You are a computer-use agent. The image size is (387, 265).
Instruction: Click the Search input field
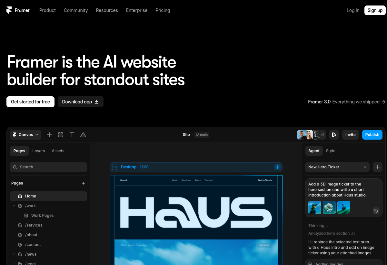pyautogui.click(x=48, y=167)
